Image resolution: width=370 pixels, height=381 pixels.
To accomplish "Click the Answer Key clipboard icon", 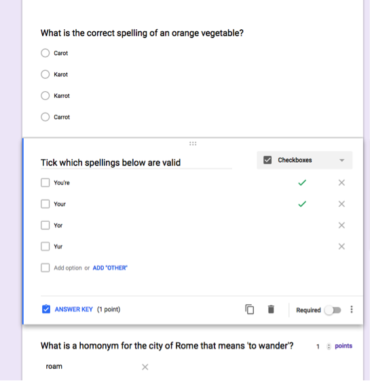I will click(x=46, y=309).
